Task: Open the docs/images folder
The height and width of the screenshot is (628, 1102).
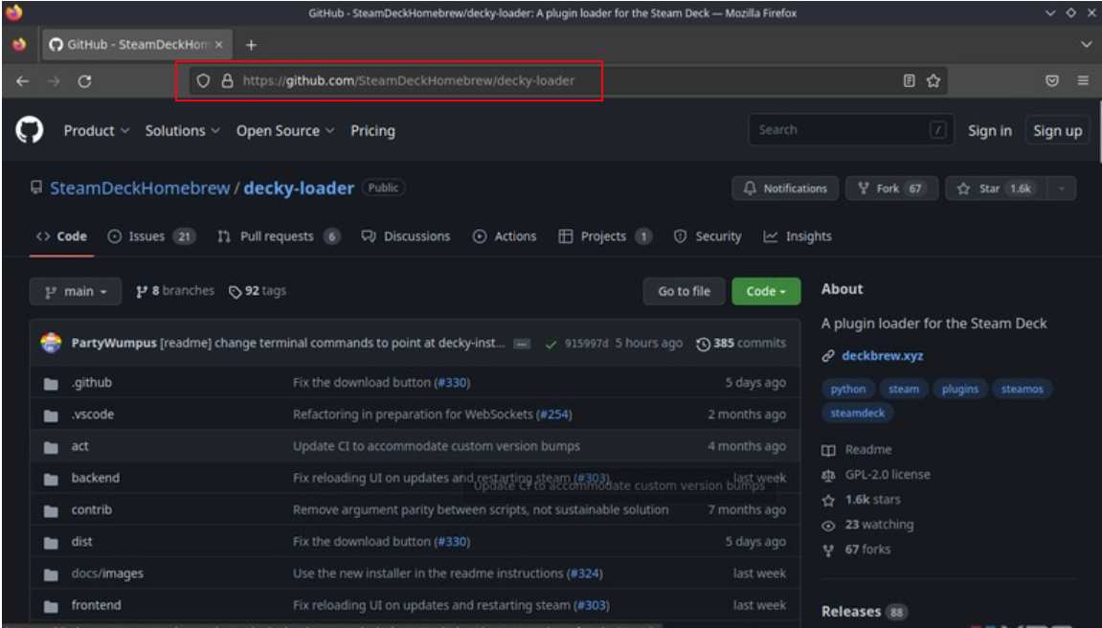Action: pos(107,573)
